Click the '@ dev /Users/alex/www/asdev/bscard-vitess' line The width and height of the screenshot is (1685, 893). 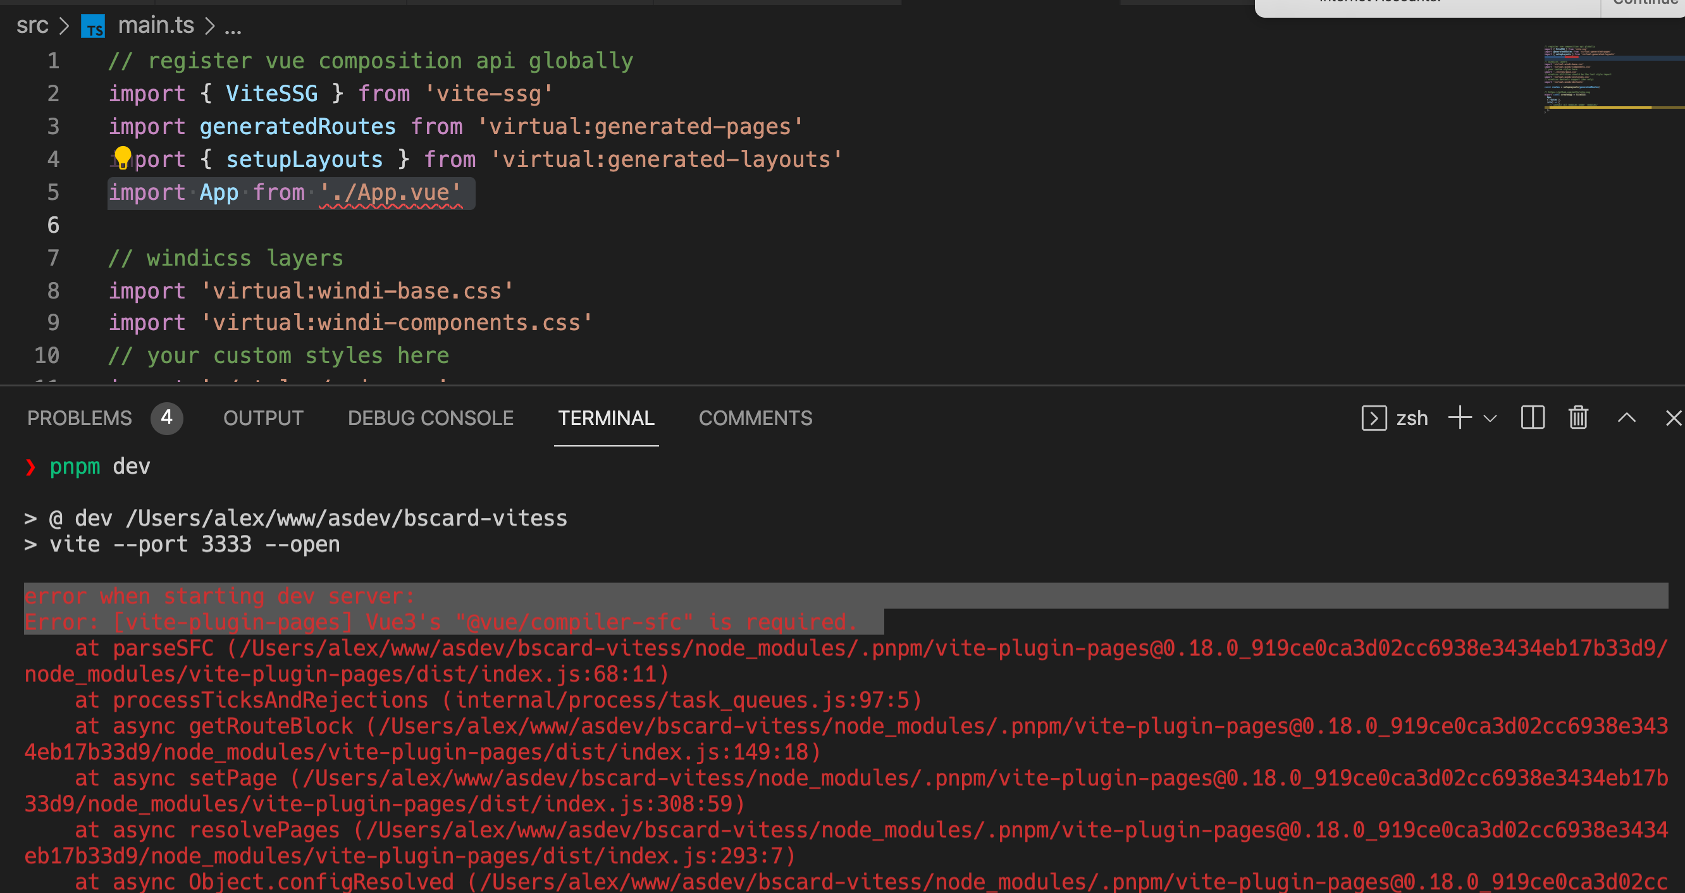[307, 518]
